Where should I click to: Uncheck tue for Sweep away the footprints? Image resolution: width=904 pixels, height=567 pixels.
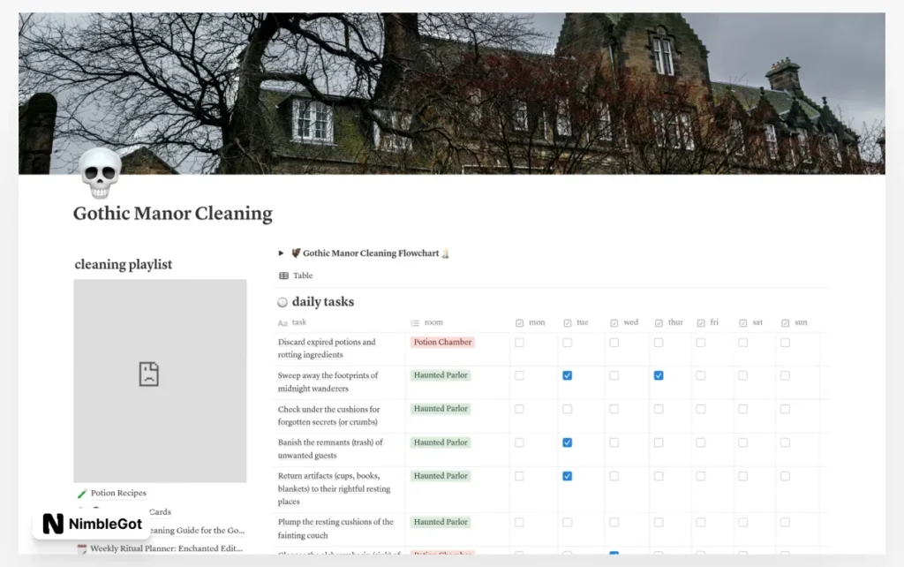pyautogui.click(x=568, y=375)
